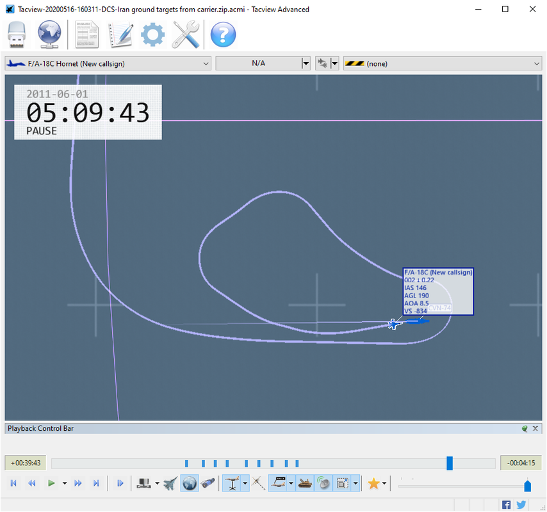Jump to the end of playback
The image size is (547, 512).
tap(96, 483)
